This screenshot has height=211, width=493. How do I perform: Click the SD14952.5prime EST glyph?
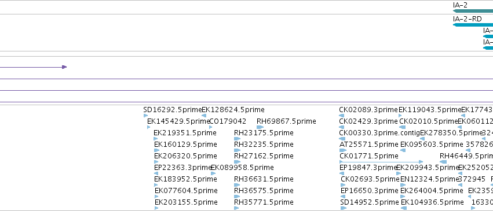pyautogui.click(x=344, y=208)
